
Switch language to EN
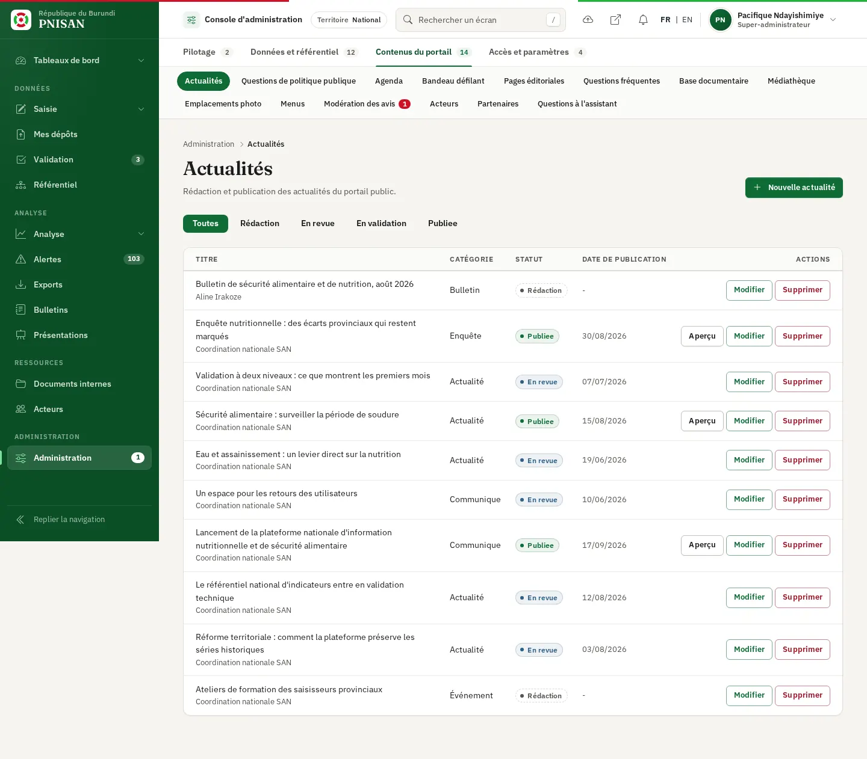(x=687, y=20)
